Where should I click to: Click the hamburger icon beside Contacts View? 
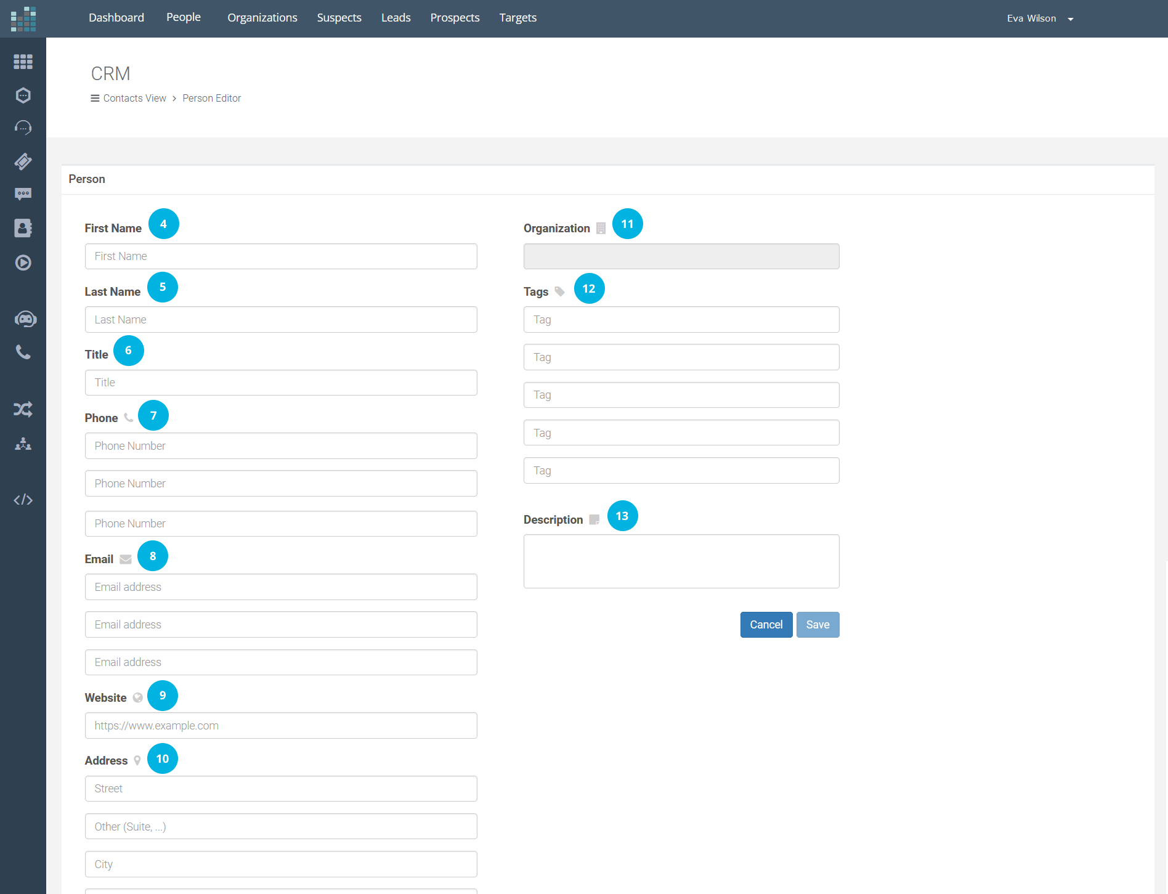95,98
